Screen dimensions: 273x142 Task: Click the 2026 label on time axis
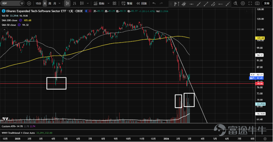point(166,139)
